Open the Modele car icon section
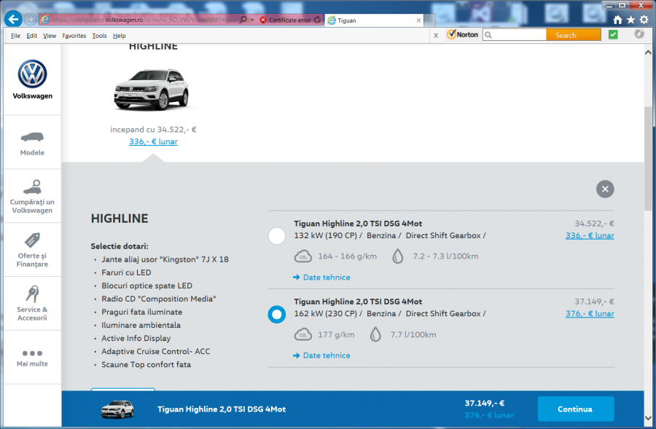 [32, 137]
